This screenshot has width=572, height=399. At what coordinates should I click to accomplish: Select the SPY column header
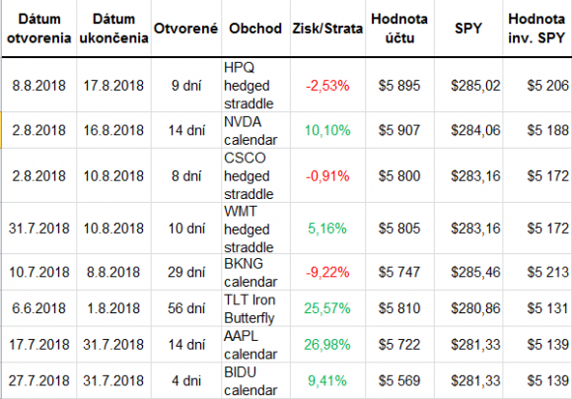click(468, 29)
